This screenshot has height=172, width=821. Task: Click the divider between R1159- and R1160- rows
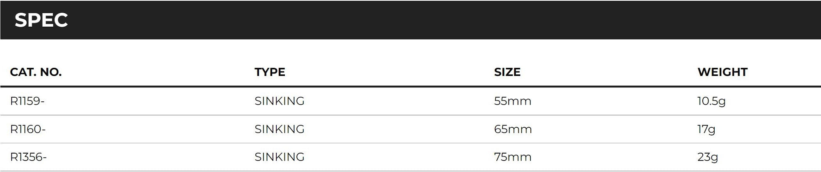coord(410,115)
